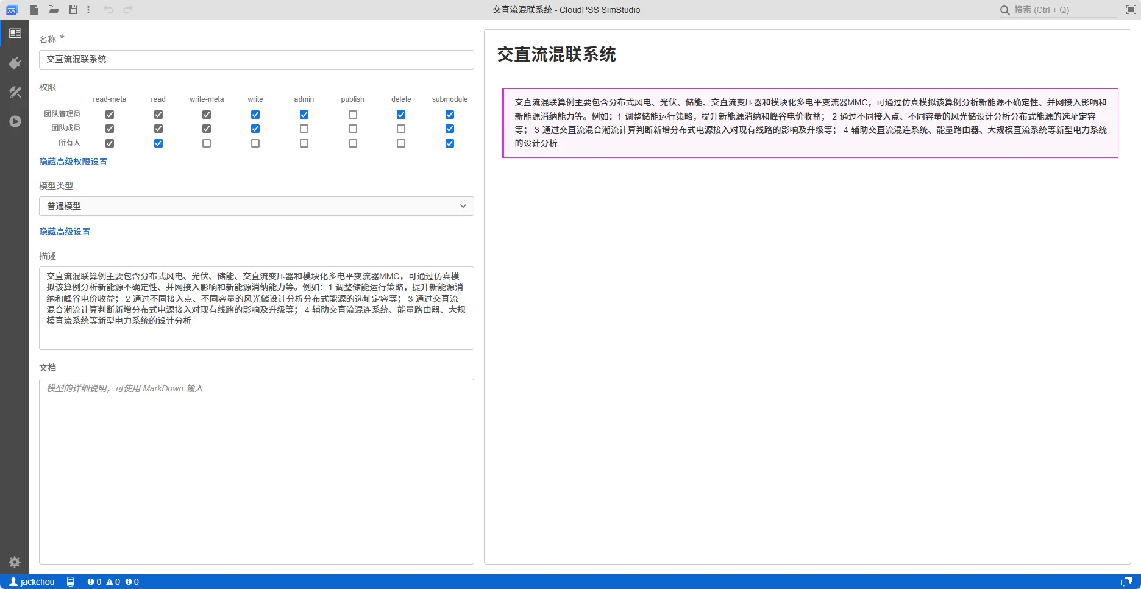Click the preview heading 交直流混联系统
This screenshot has height=589, width=1141.
point(556,54)
